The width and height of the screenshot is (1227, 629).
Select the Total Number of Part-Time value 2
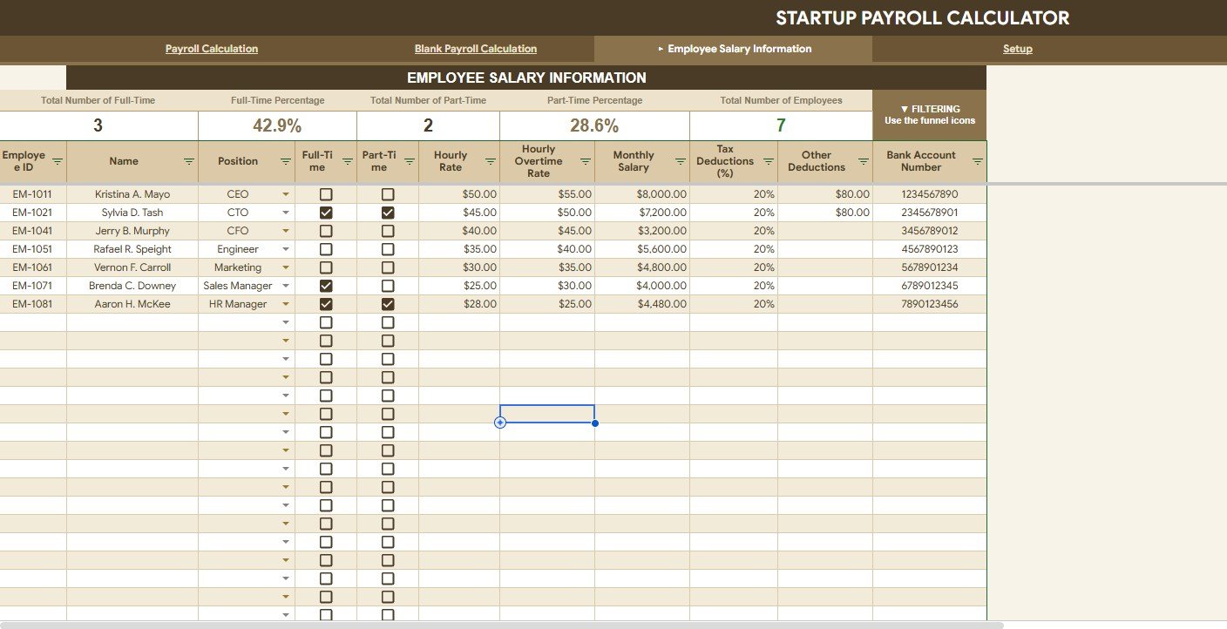tap(428, 125)
